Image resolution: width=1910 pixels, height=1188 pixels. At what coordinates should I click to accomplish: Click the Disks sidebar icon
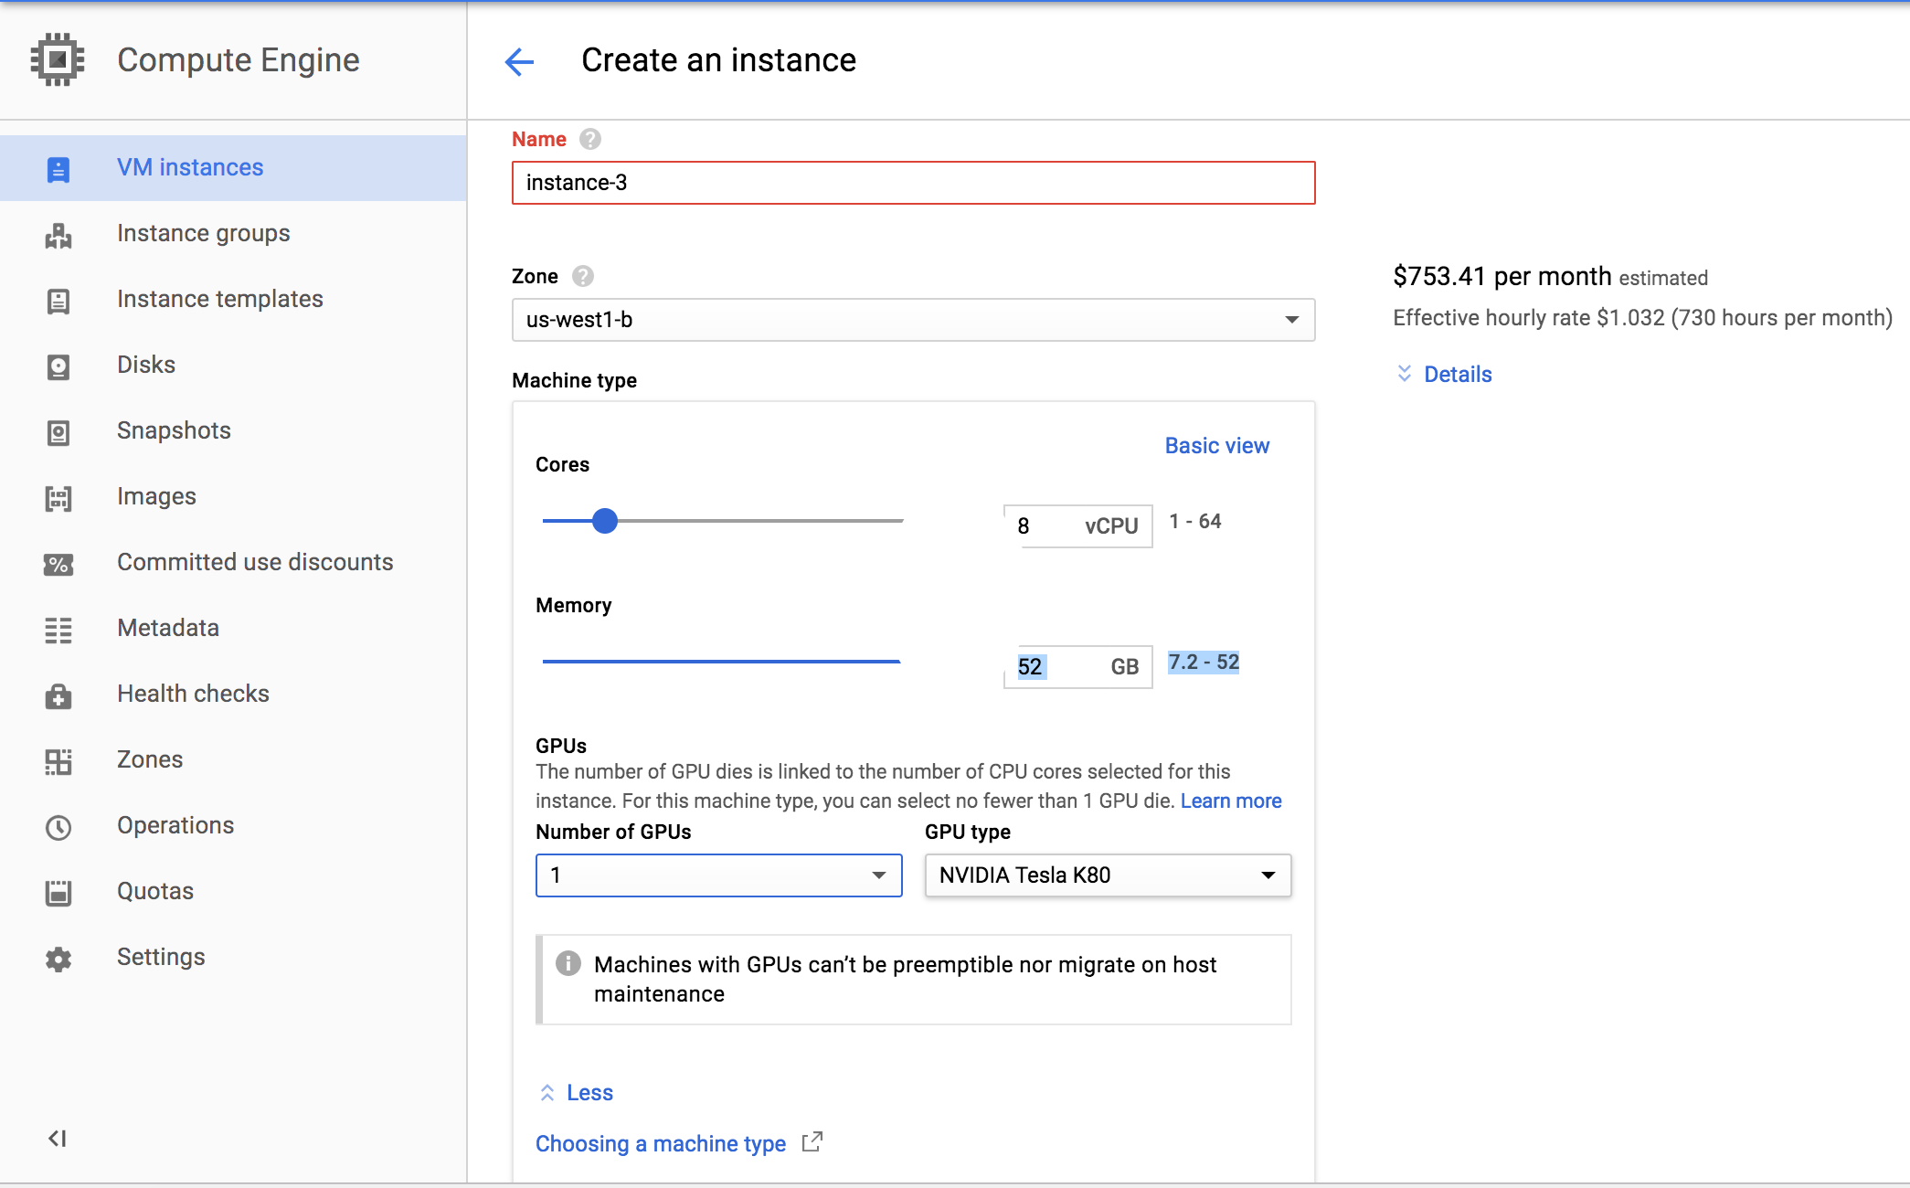pos(58,366)
